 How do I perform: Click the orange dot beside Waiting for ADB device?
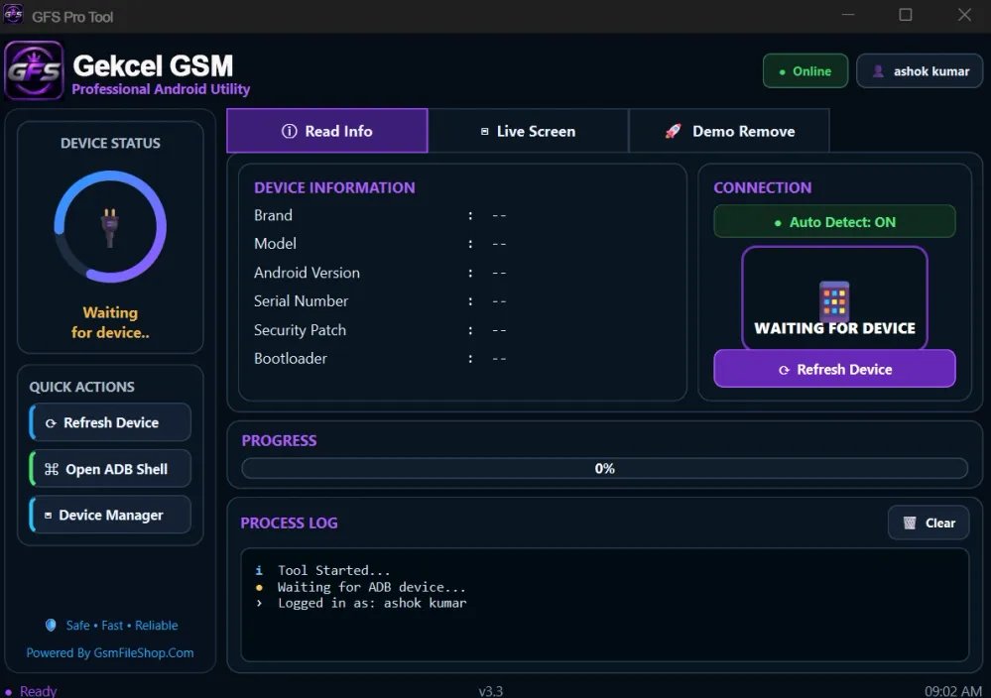tap(259, 587)
